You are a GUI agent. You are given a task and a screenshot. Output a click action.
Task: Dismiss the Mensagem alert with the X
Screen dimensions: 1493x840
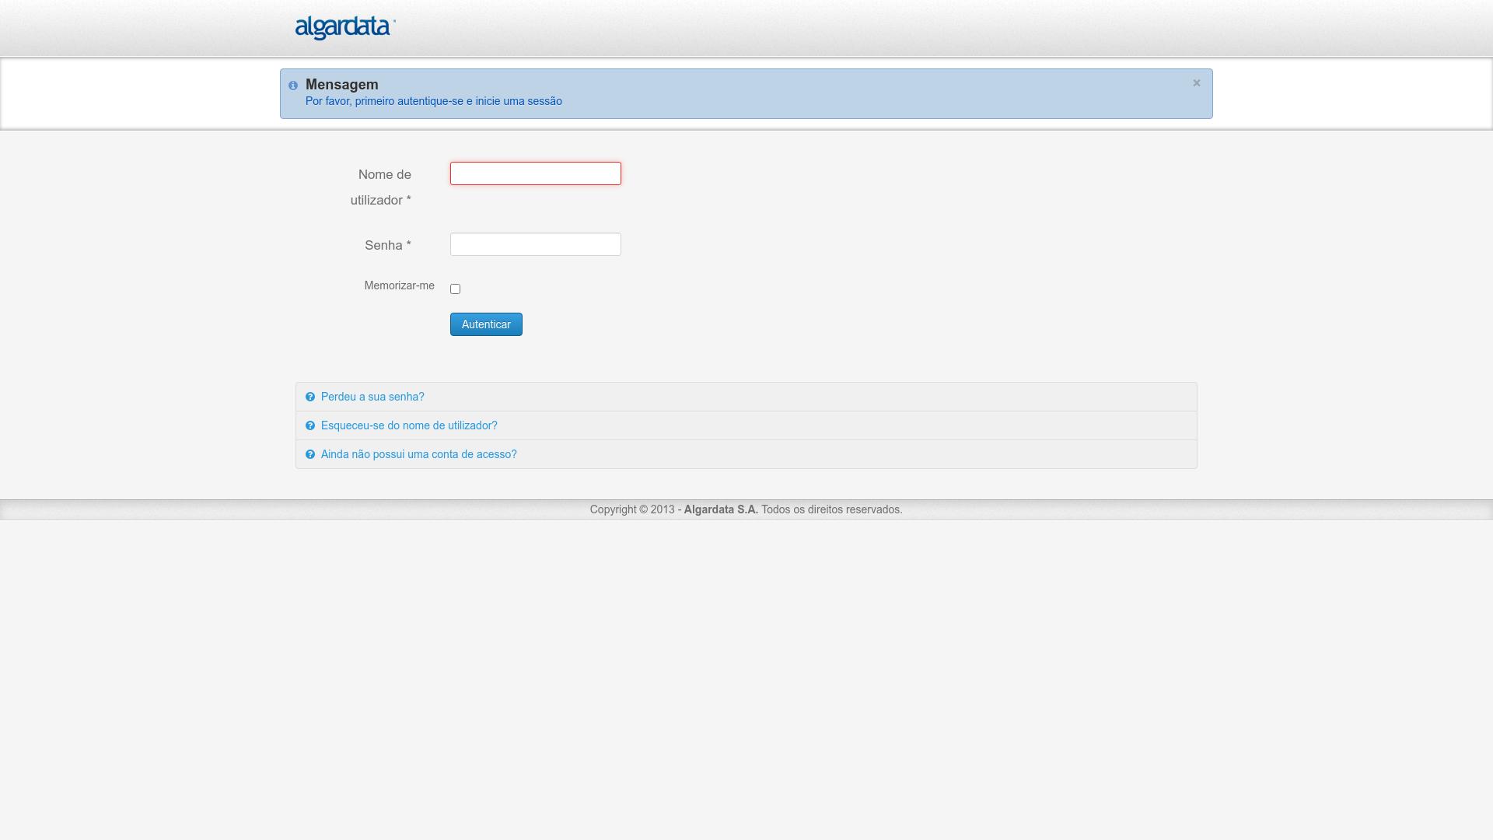[1197, 82]
